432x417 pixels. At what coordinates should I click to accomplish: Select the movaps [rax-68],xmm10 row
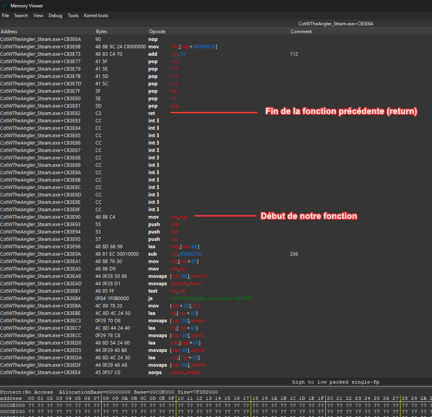(x=216, y=276)
